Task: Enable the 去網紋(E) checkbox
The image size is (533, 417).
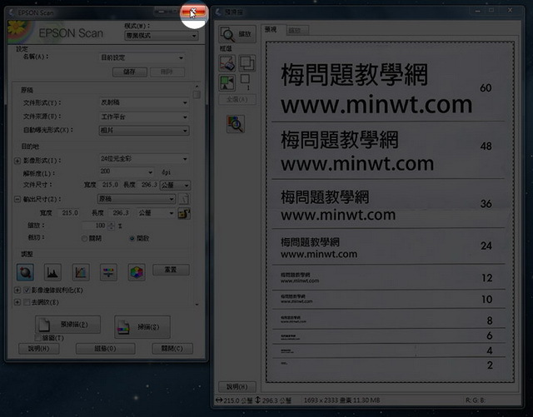Action: pyautogui.click(x=27, y=302)
